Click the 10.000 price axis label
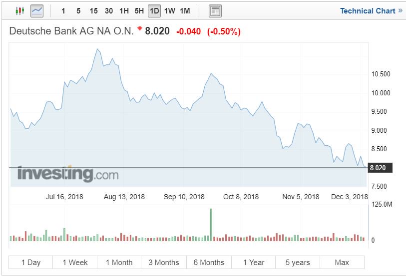The height and width of the screenshot is (279, 406). (381, 93)
